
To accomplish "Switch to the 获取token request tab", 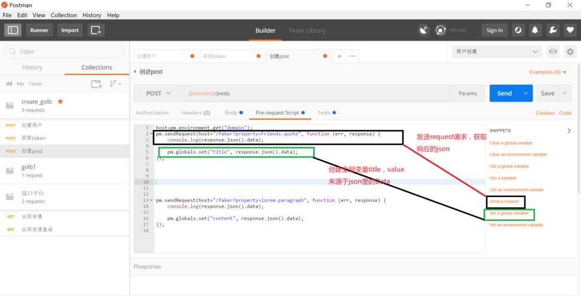I will (231, 56).
